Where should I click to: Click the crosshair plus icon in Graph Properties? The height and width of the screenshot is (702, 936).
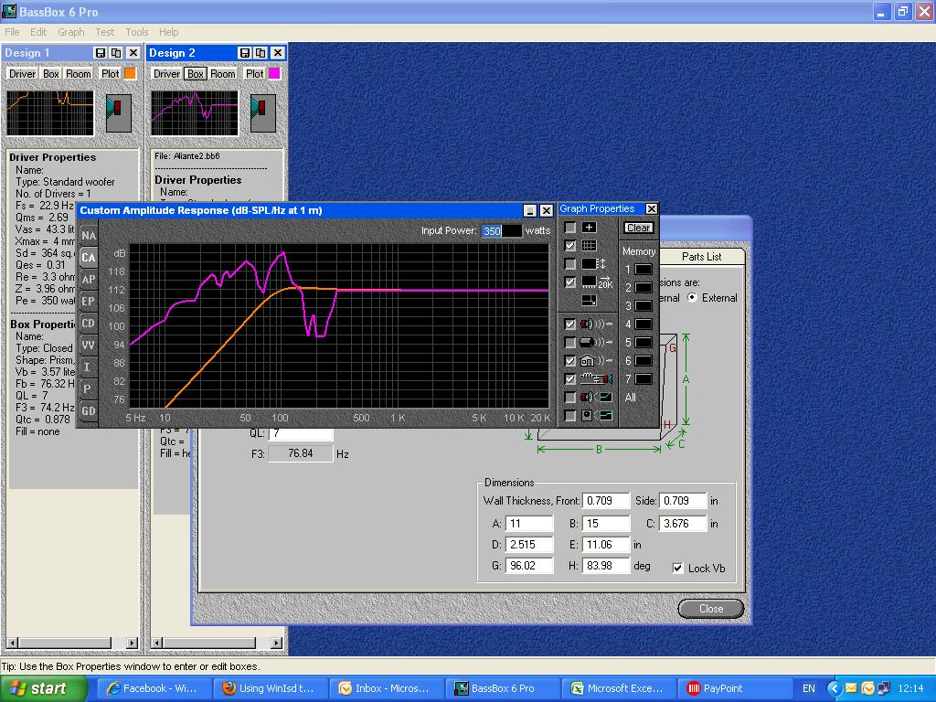pos(590,228)
